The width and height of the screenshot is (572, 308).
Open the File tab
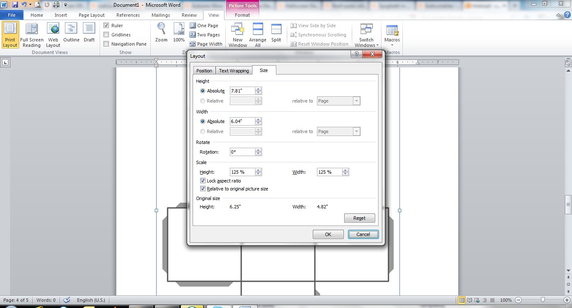click(12, 15)
